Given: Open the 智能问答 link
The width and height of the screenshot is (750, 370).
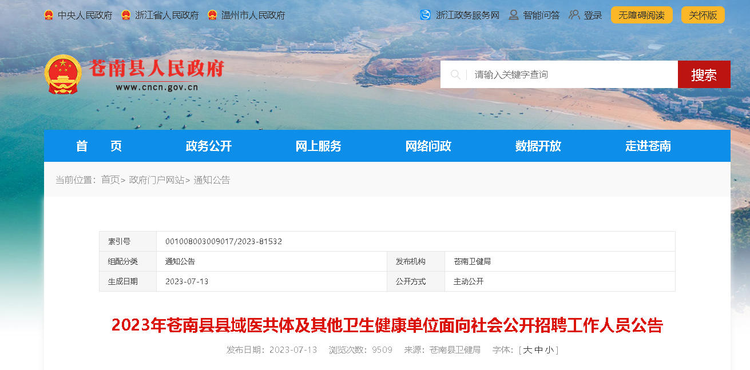Looking at the screenshot, I should click(541, 15).
